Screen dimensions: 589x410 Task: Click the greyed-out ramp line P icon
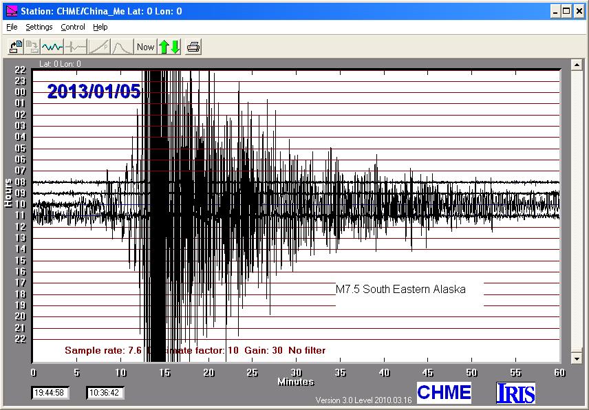point(99,47)
